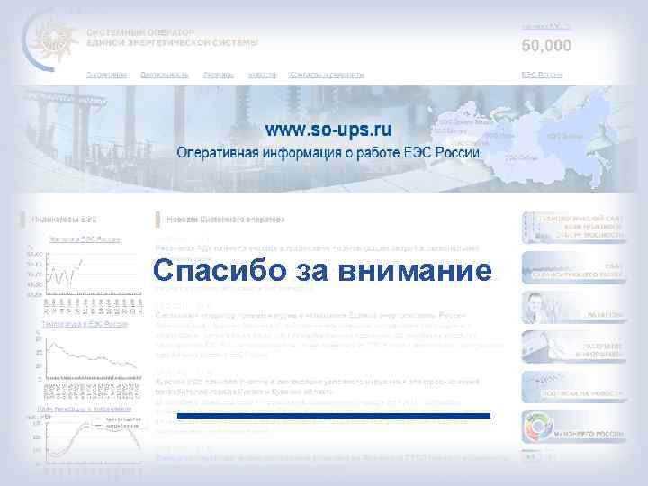This screenshot has height=486, width=648.
Task: Click the 'ЕЭС России' link under the frequency value
Action: pos(542,75)
